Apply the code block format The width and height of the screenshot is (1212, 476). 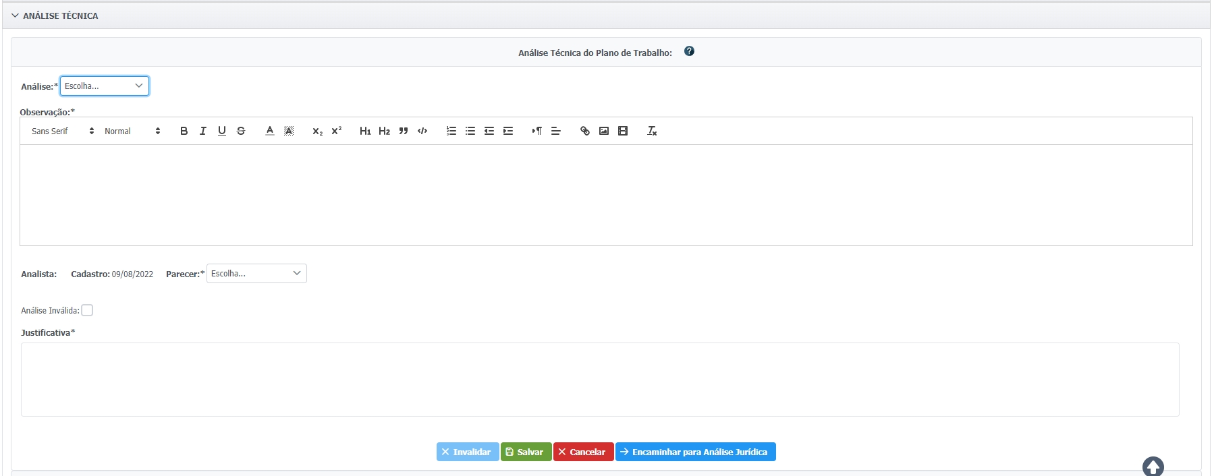click(x=422, y=131)
